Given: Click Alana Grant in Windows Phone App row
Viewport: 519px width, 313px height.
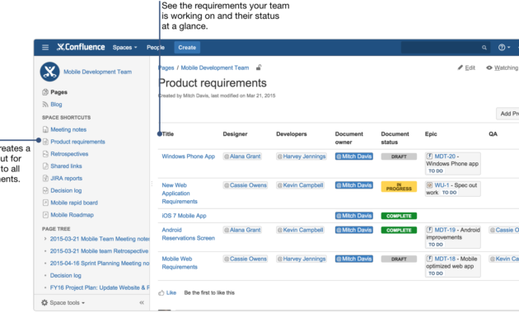Looking at the screenshot, I should tap(242, 156).
